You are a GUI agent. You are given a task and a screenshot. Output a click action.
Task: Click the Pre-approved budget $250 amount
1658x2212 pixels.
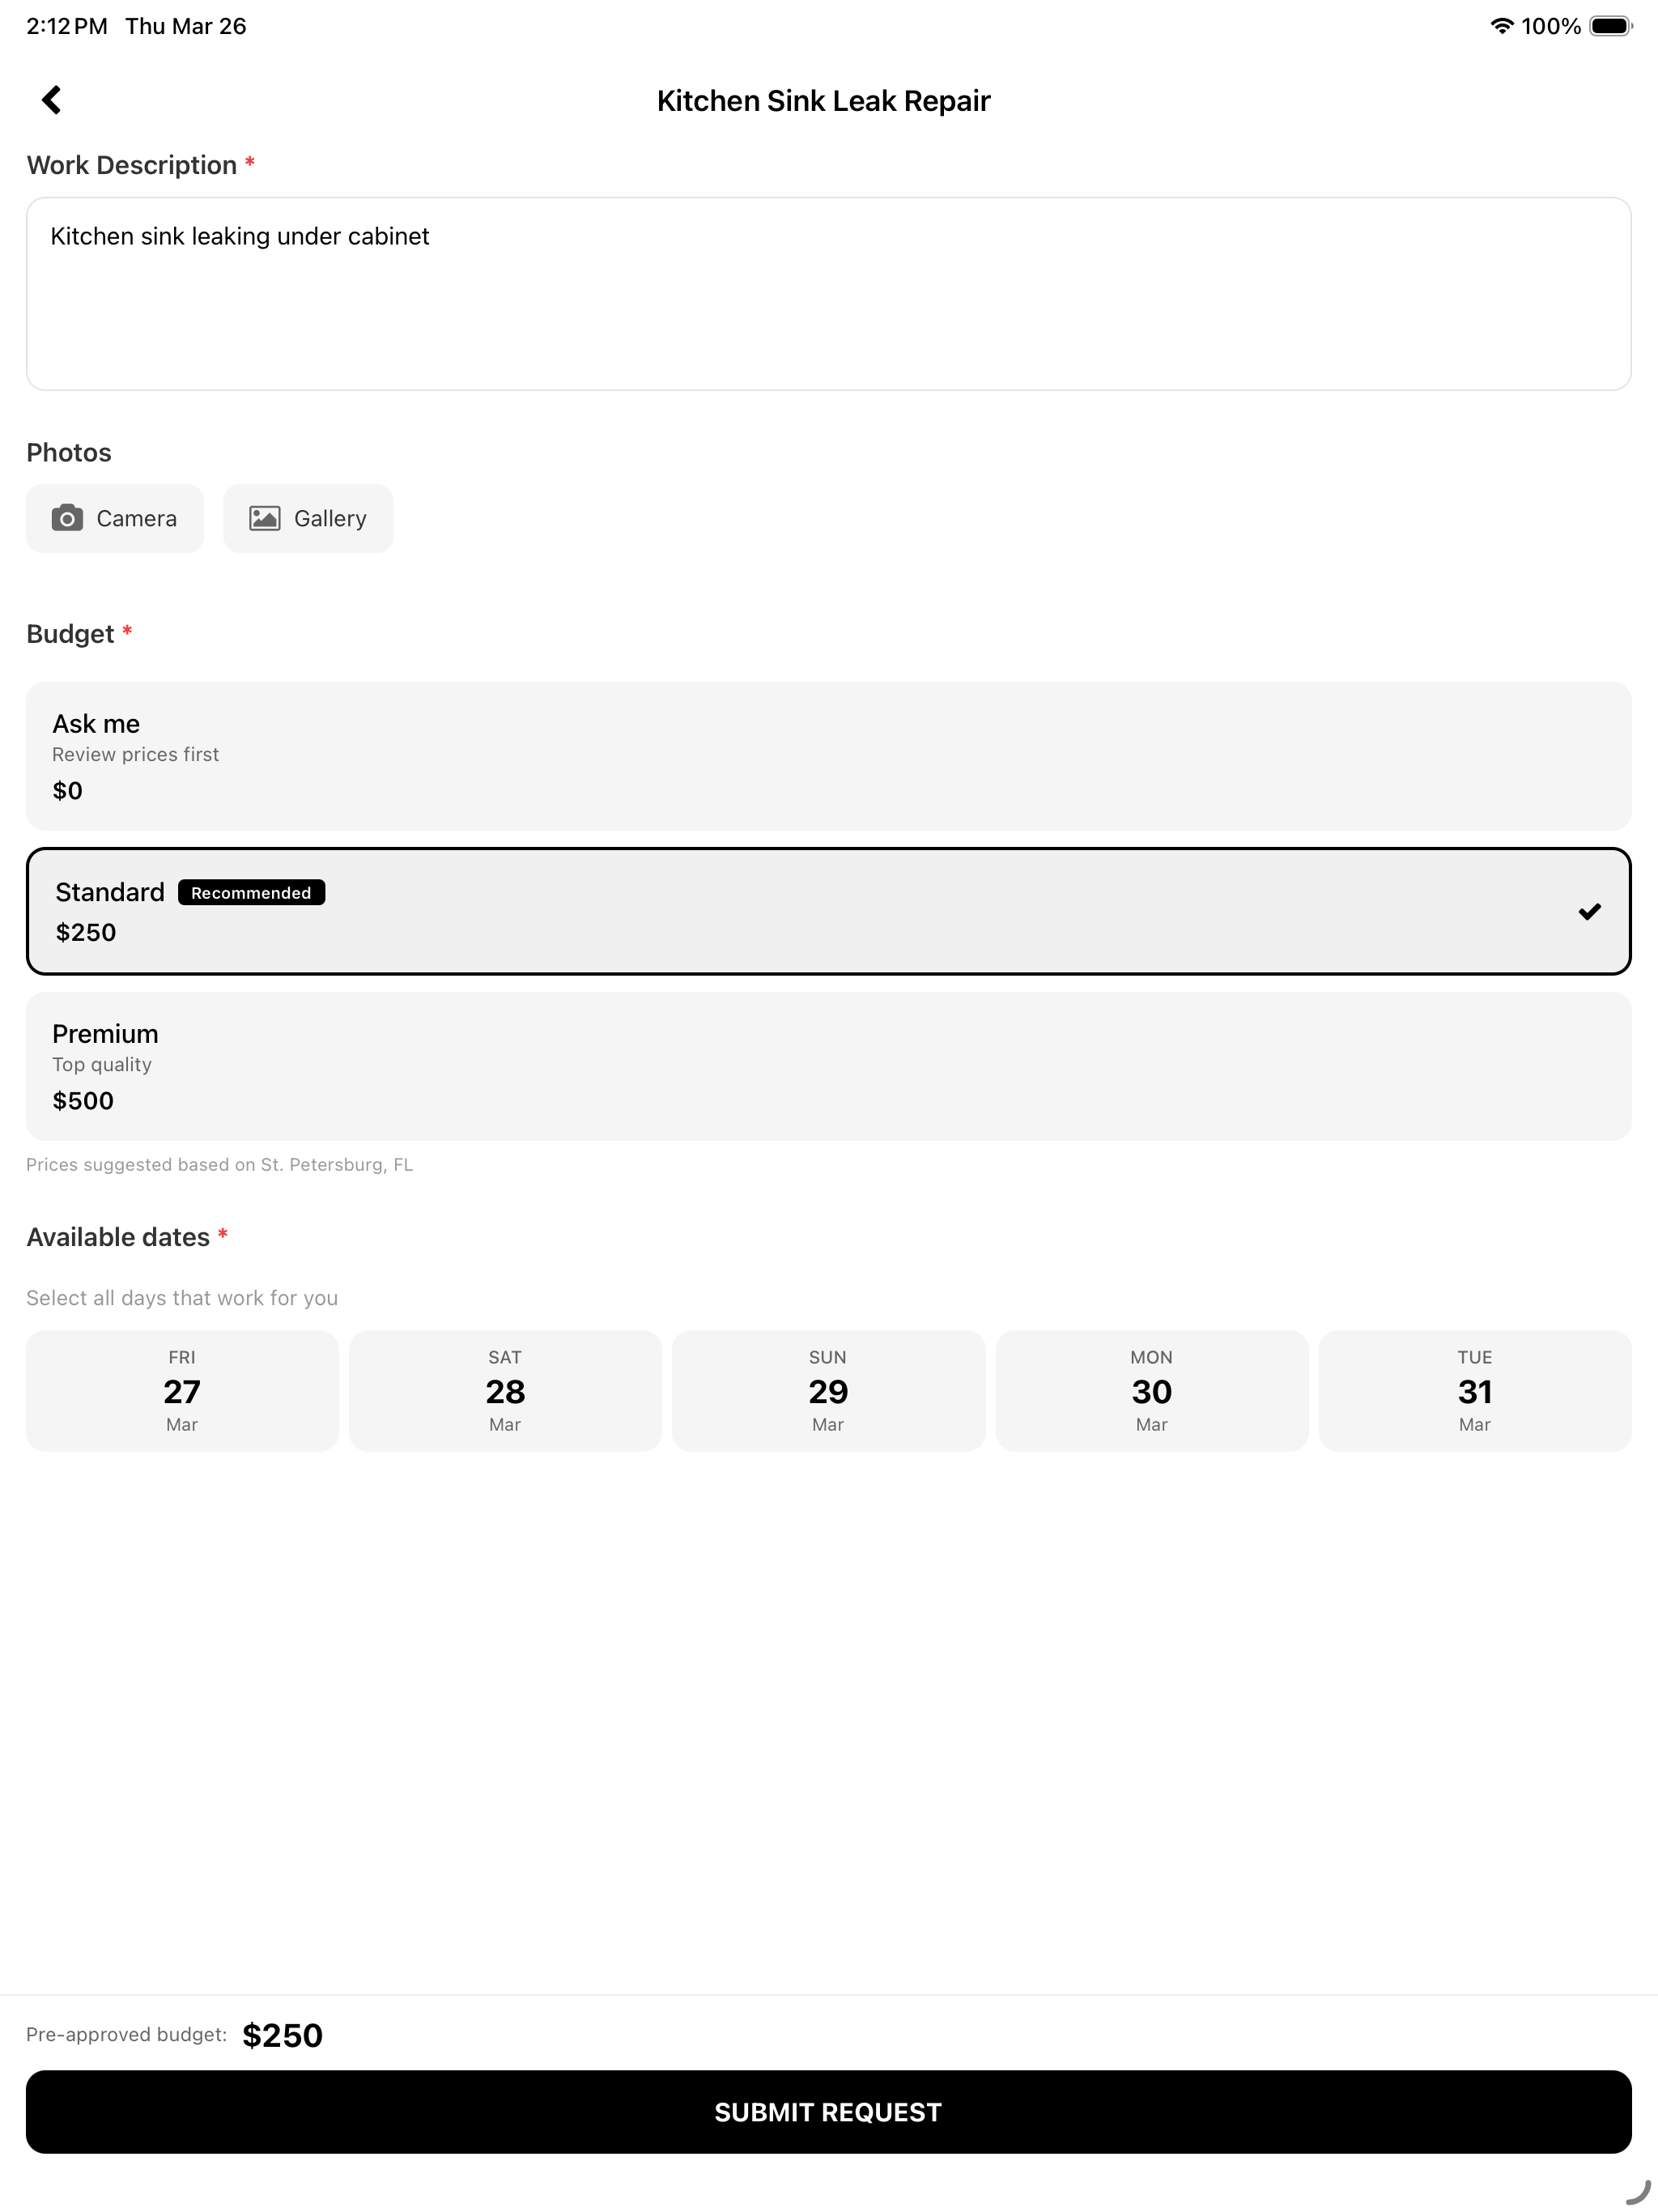(282, 2035)
